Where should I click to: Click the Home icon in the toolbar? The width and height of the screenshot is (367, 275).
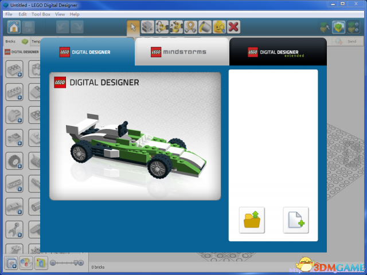tap(14, 27)
